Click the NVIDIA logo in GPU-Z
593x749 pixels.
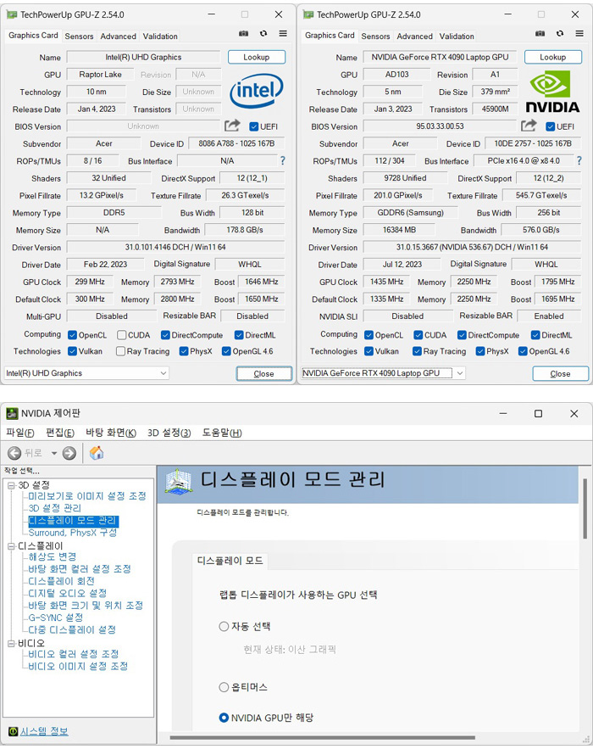[552, 92]
